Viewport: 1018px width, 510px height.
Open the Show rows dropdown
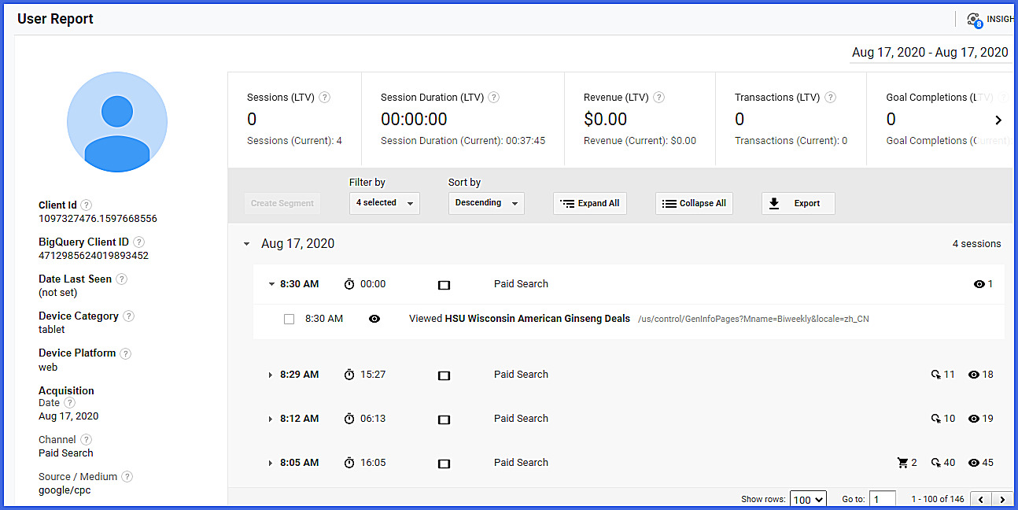pyautogui.click(x=808, y=499)
